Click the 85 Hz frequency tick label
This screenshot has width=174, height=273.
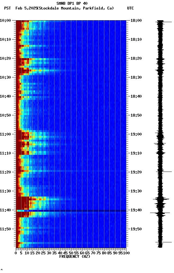point(109,253)
